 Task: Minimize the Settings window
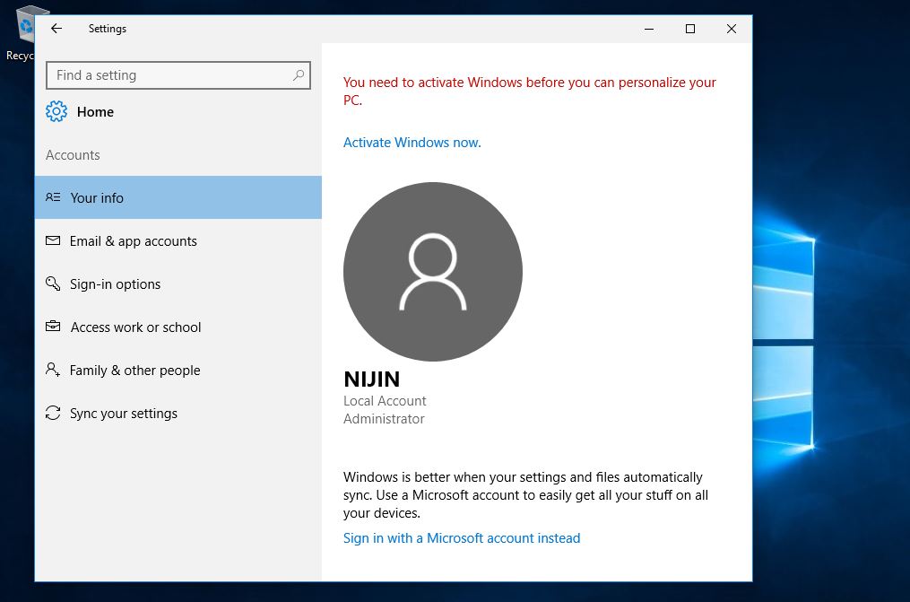pyautogui.click(x=649, y=29)
